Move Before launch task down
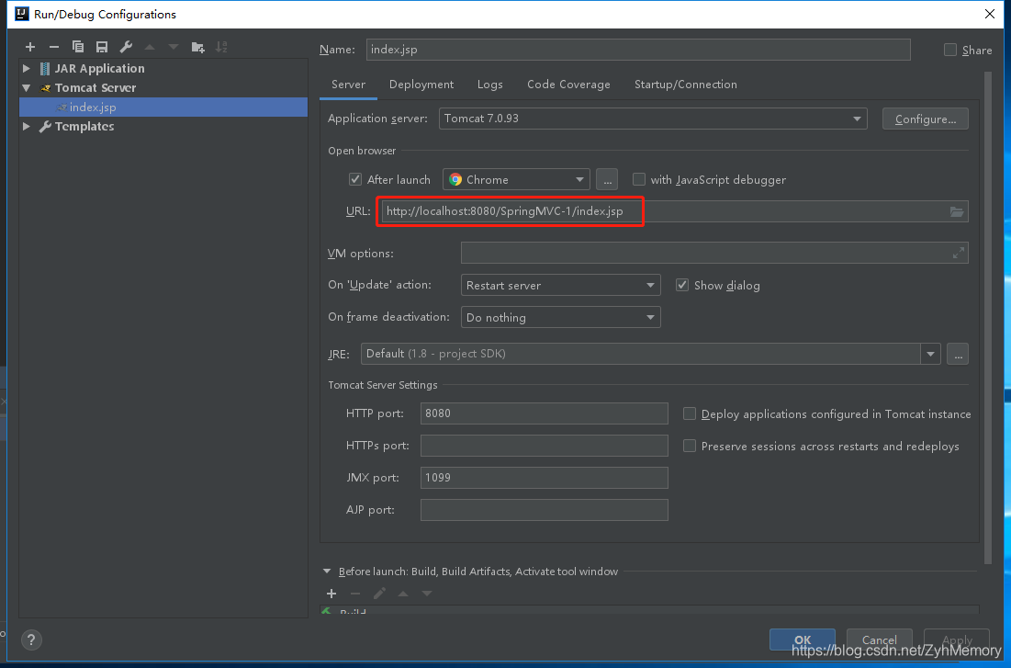Image resolution: width=1011 pixels, height=668 pixels. click(x=427, y=594)
